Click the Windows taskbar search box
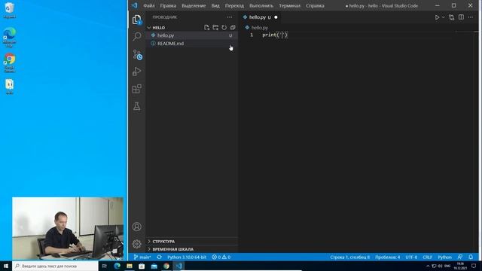 click(x=55, y=266)
